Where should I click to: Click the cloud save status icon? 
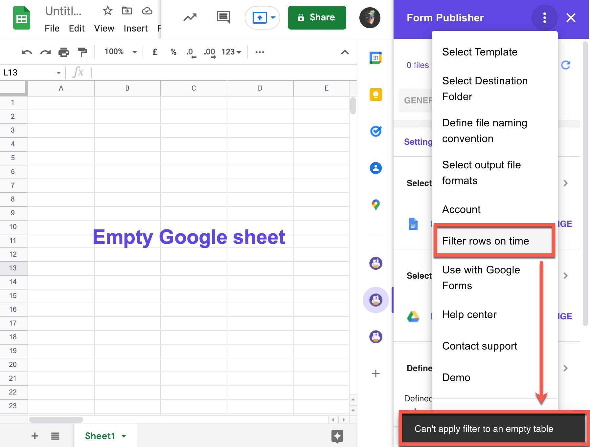(147, 11)
